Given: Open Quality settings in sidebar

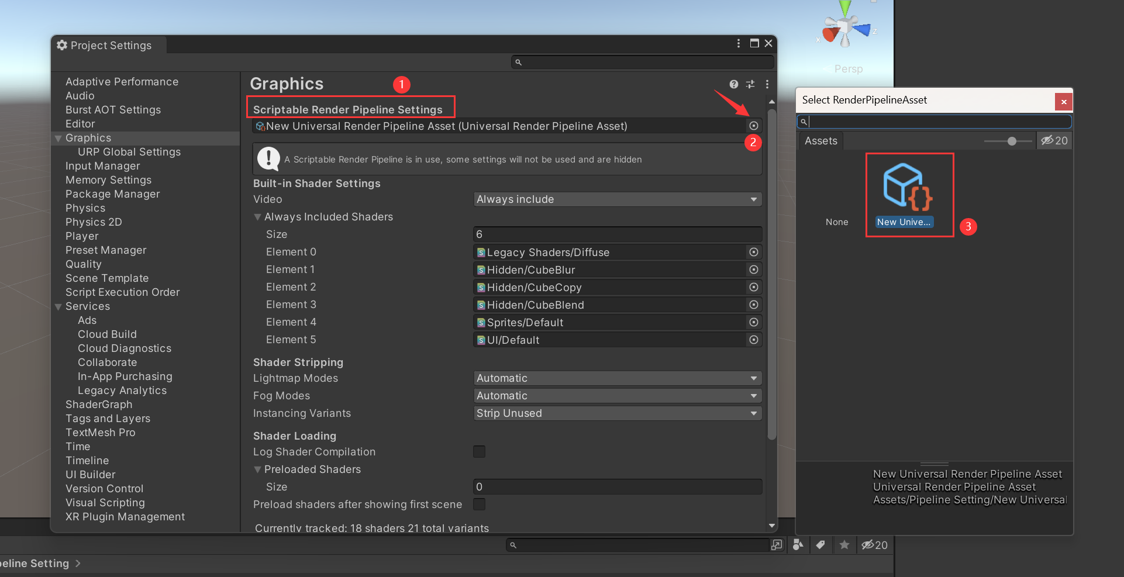Looking at the screenshot, I should (84, 264).
